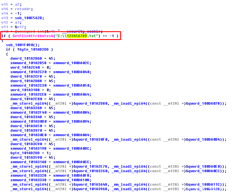Click dword_101A3970
This screenshot has height=193, width=240.
pos(26,131)
